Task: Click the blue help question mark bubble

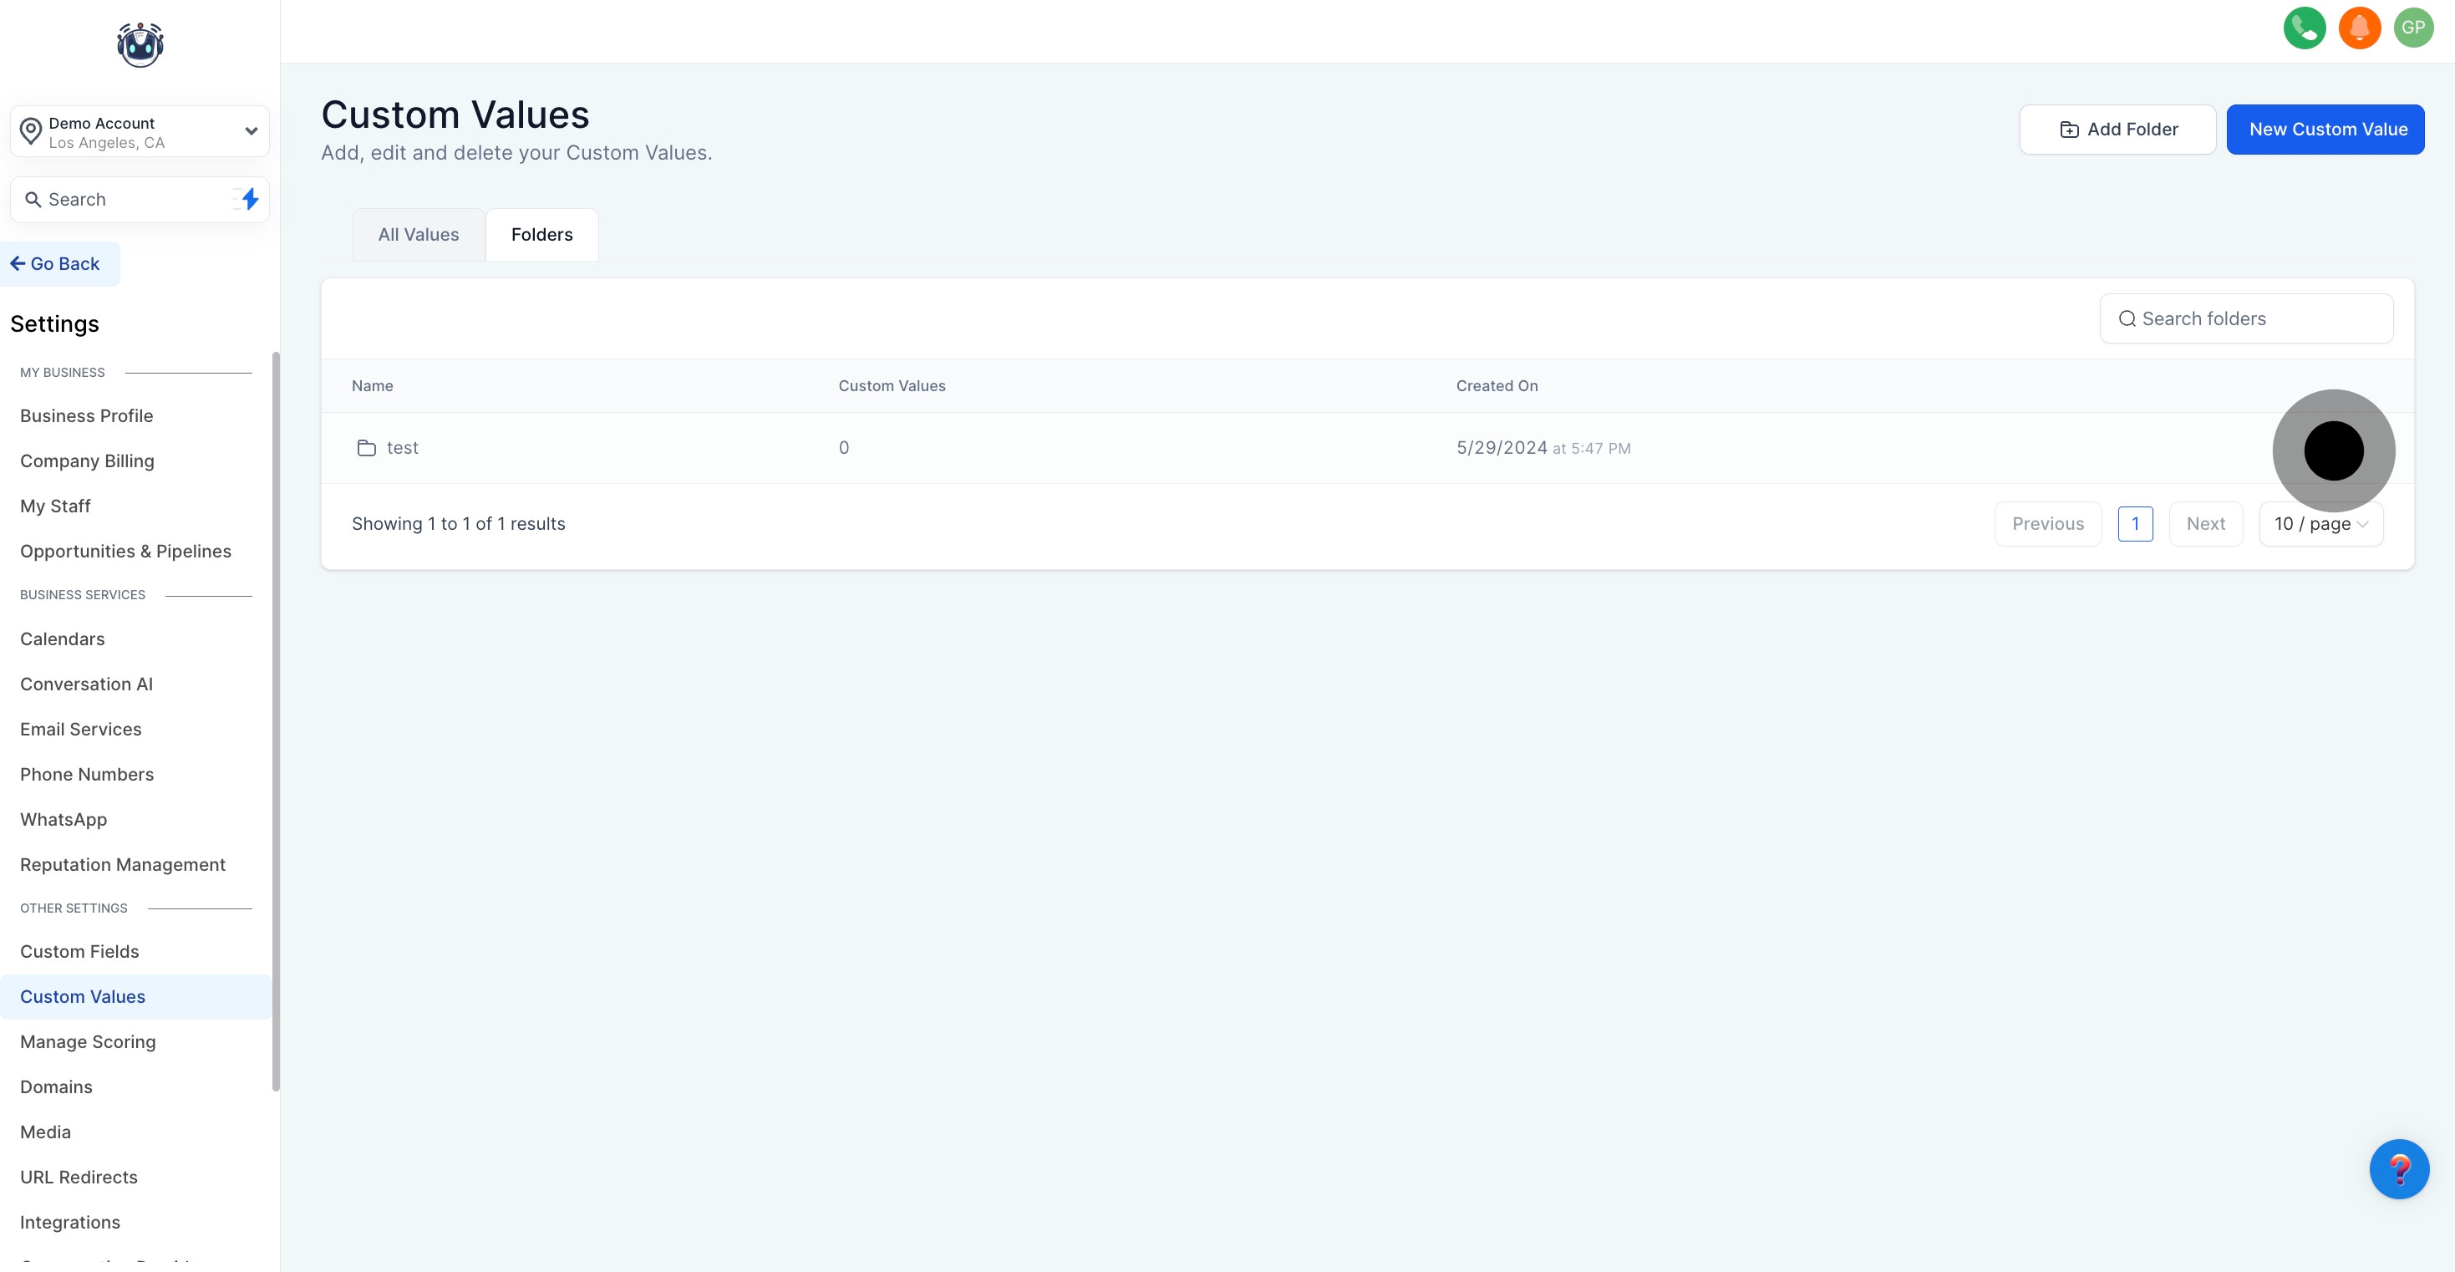Action: [x=2398, y=1168]
